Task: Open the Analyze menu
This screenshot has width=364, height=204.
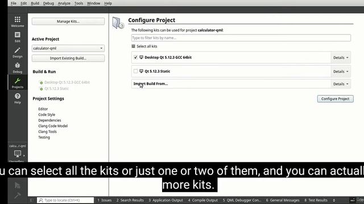Action: point(64,3)
